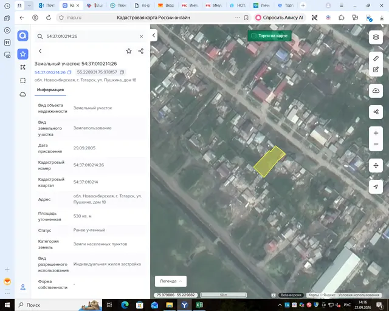Open the Windows Start menu

[7, 305]
